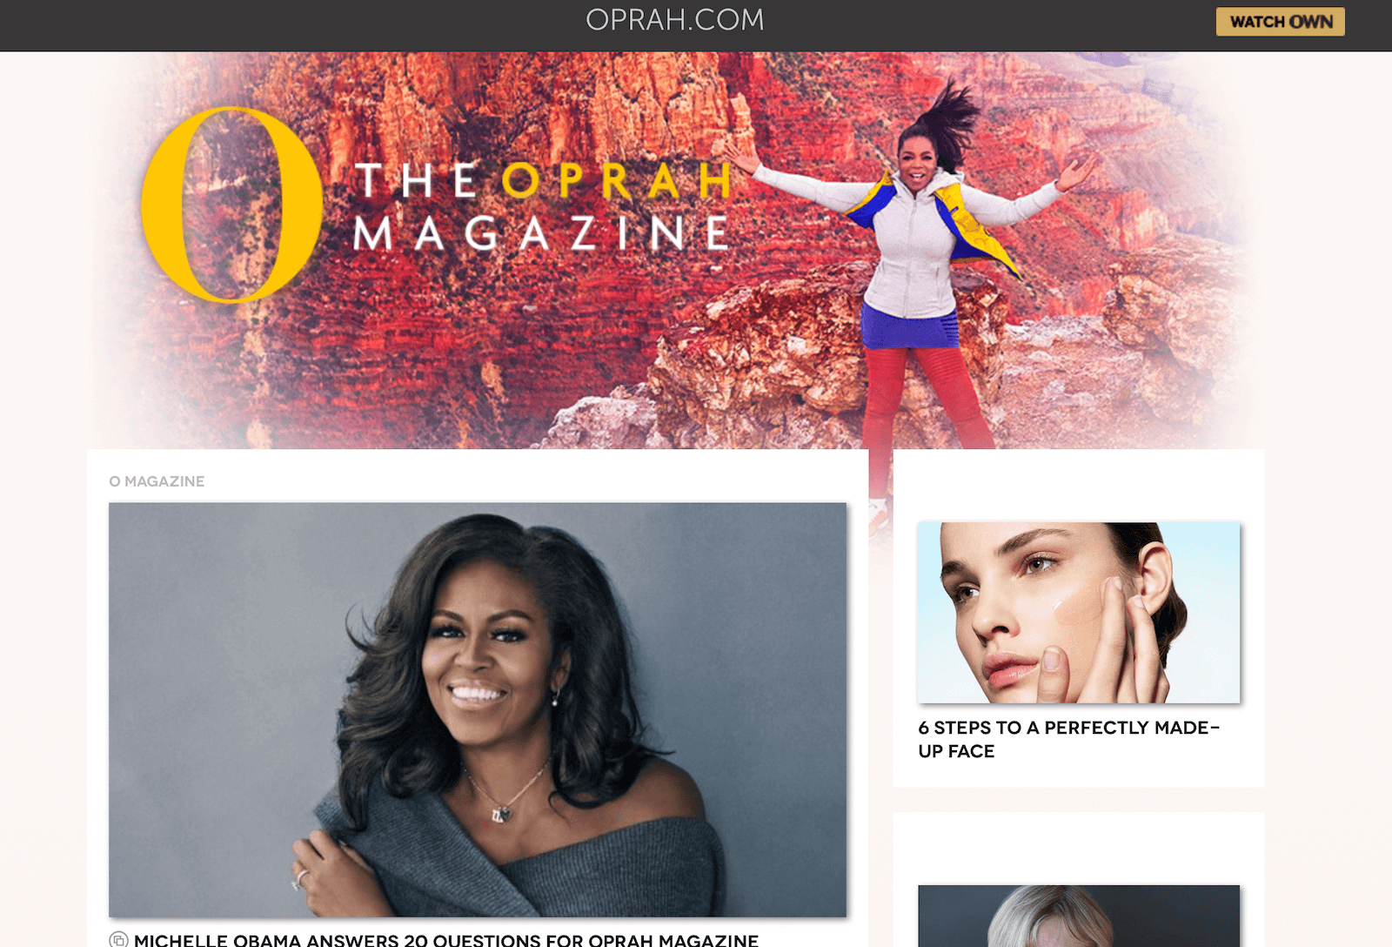Image resolution: width=1392 pixels, height=947 pixels.
Task: Open the OPRAH.COM home logo in header
Action: tap(675, 20)
